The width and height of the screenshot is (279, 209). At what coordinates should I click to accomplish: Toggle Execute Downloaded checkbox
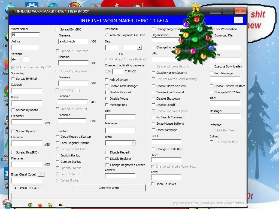click(x=211, y=66)
